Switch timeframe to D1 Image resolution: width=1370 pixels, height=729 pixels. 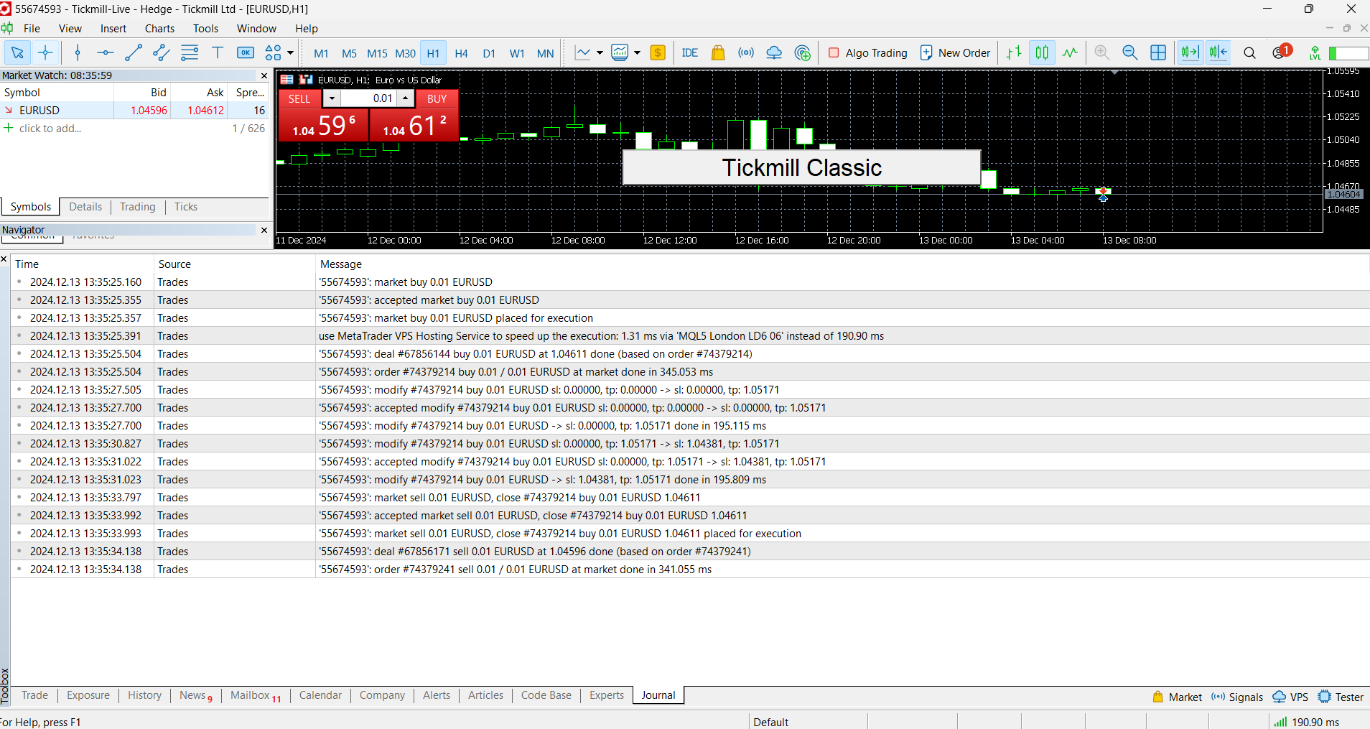coord(489,53)
